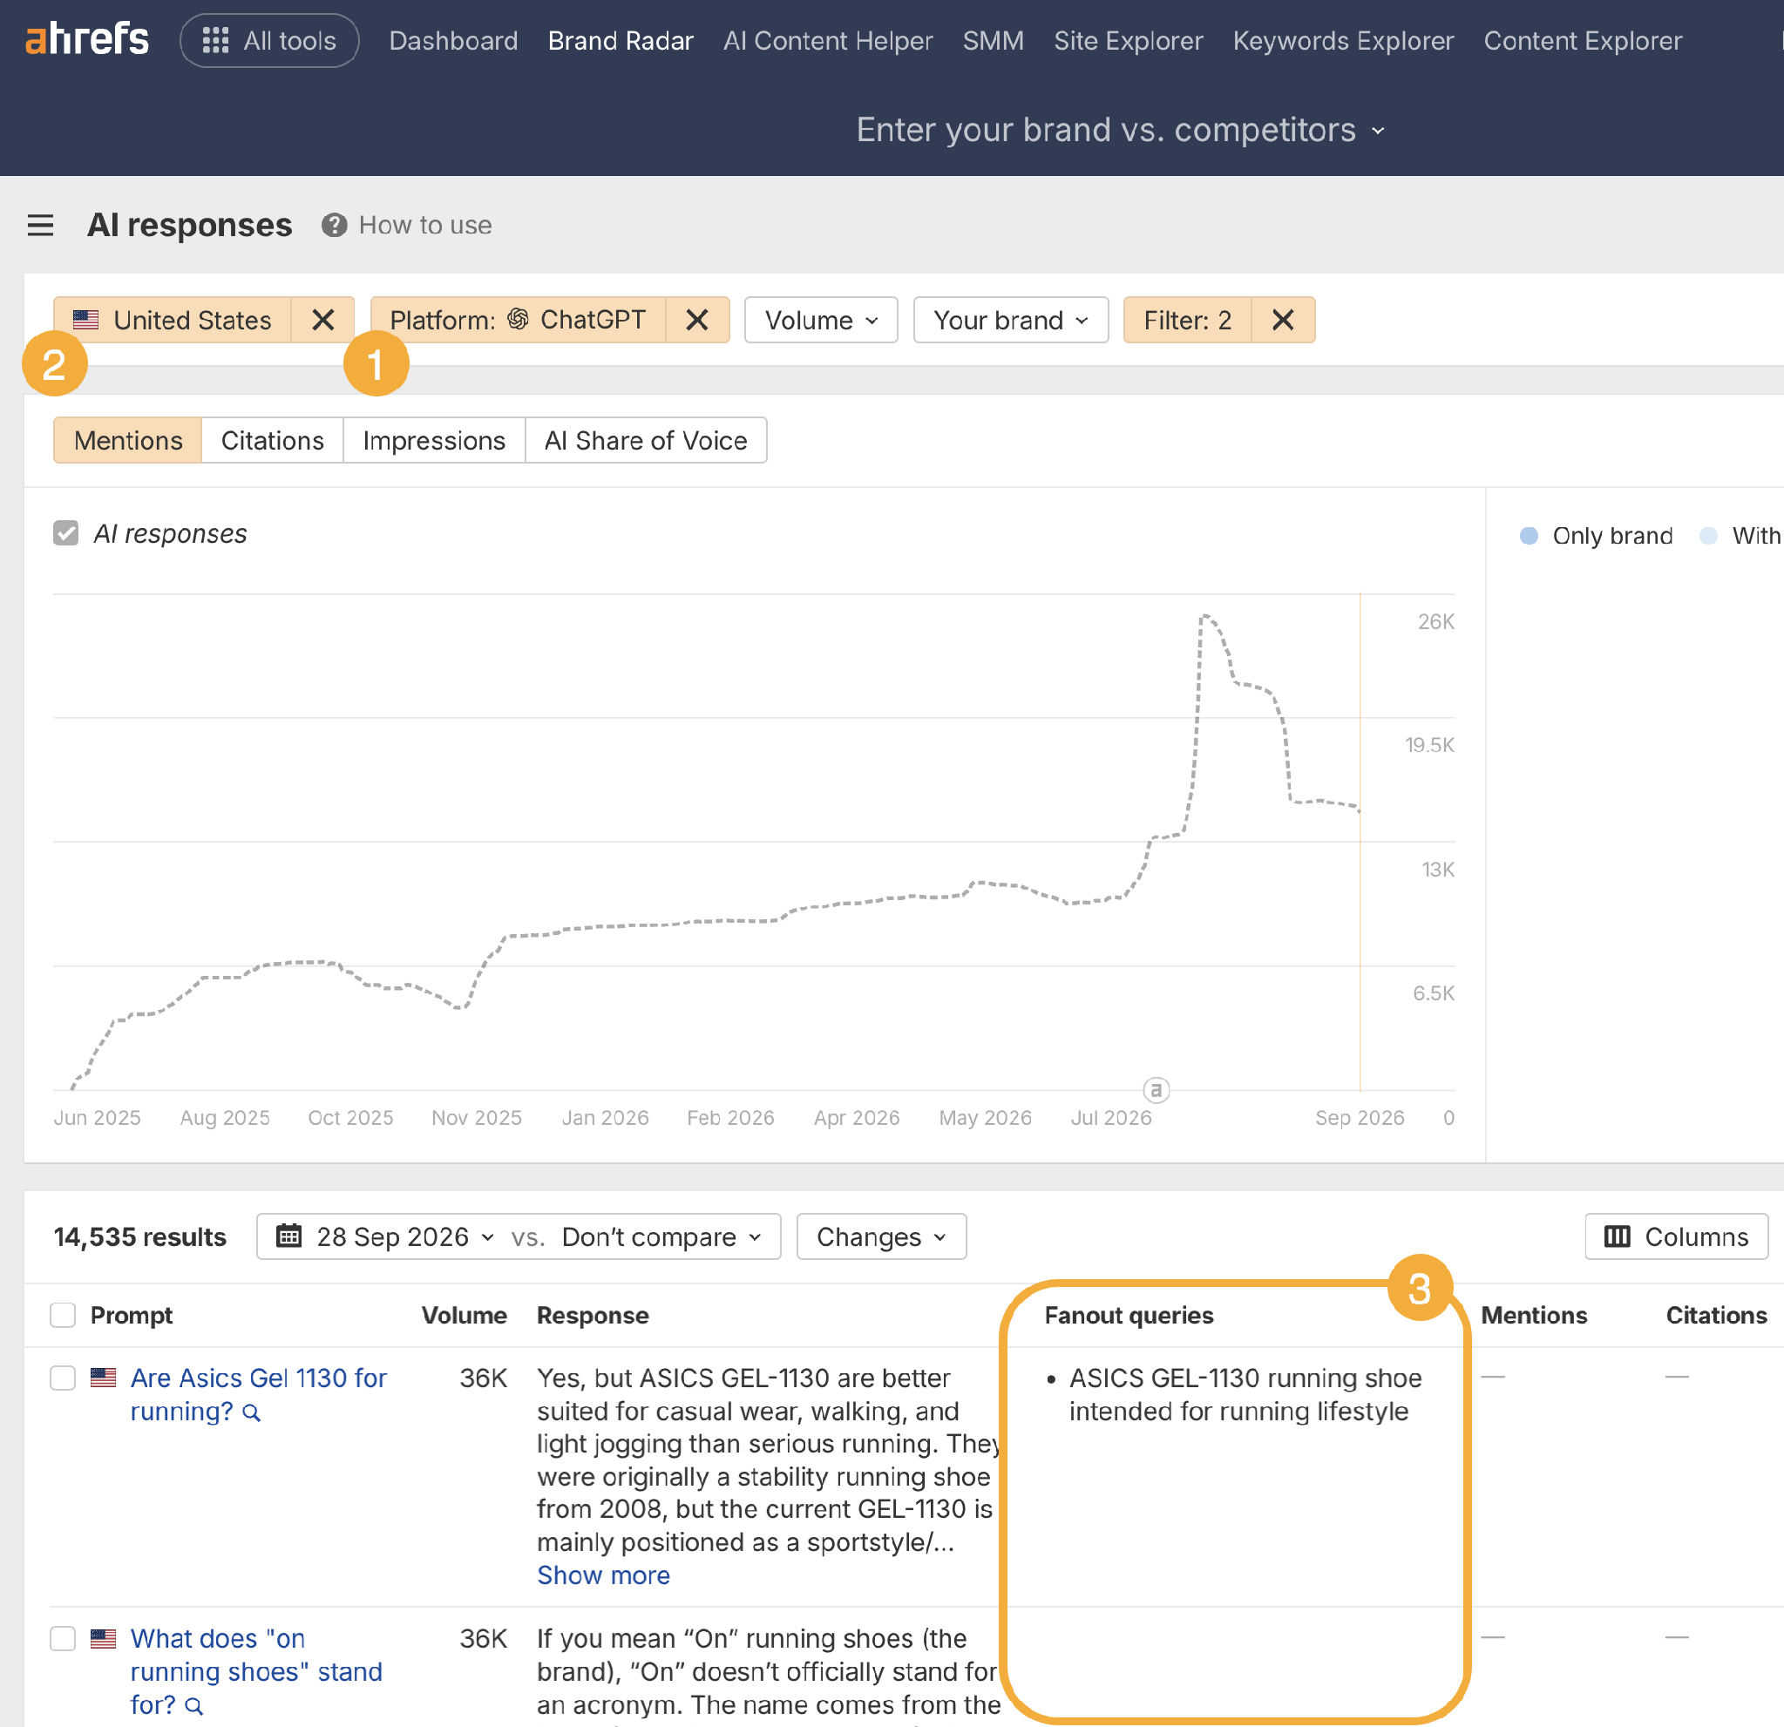Toggle the hamburger sidebar menu
The width and height of the screenshot is (1784, 1727).
click(40, 225)
